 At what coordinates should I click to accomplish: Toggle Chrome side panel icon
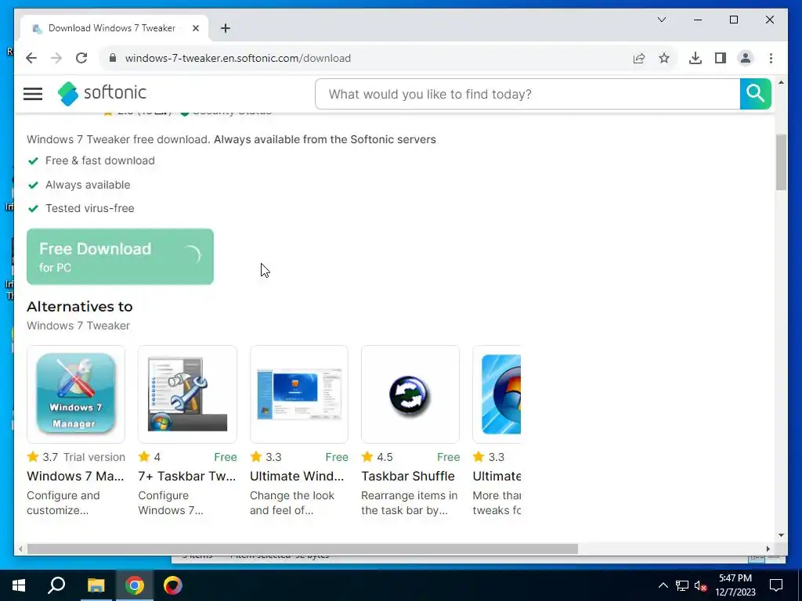click(x=721, y=58)
